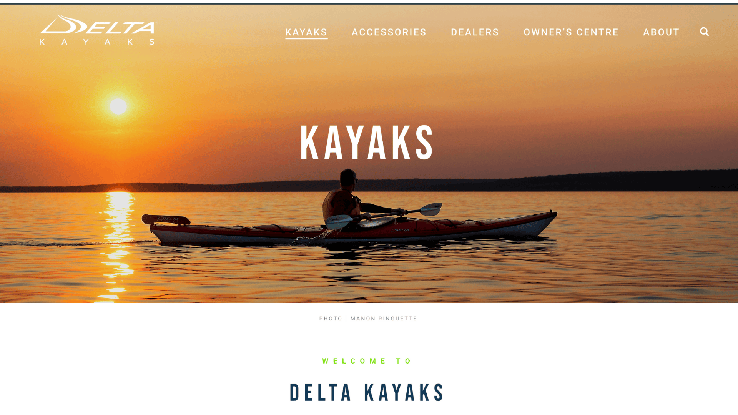Go to the Dealers page
738x415 pixels.
point(475,32)
